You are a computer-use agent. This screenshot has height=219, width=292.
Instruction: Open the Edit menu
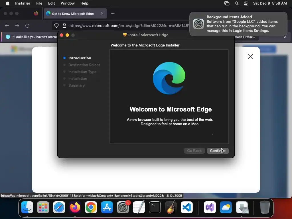(51, 3)
